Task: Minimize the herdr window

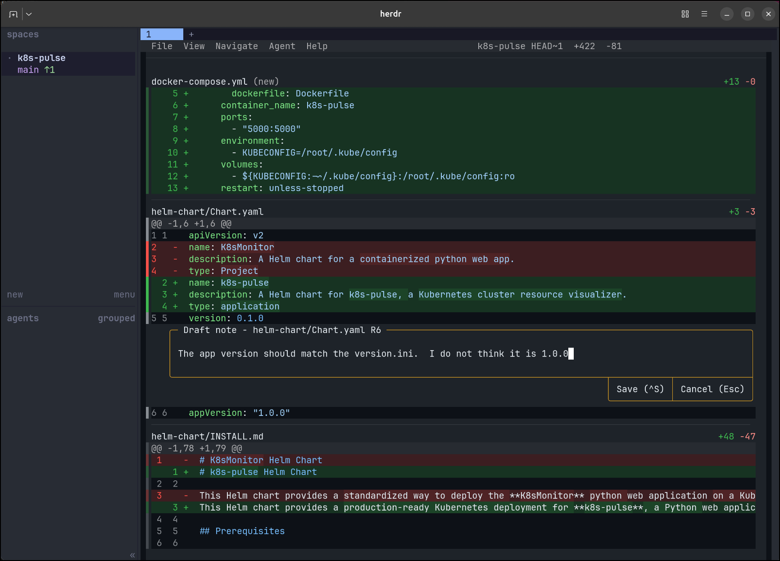Action: pos(726,14)
